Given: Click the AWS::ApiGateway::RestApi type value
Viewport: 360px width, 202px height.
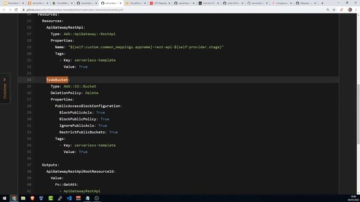Looking at the screenshot, I should tap(89, 34).
